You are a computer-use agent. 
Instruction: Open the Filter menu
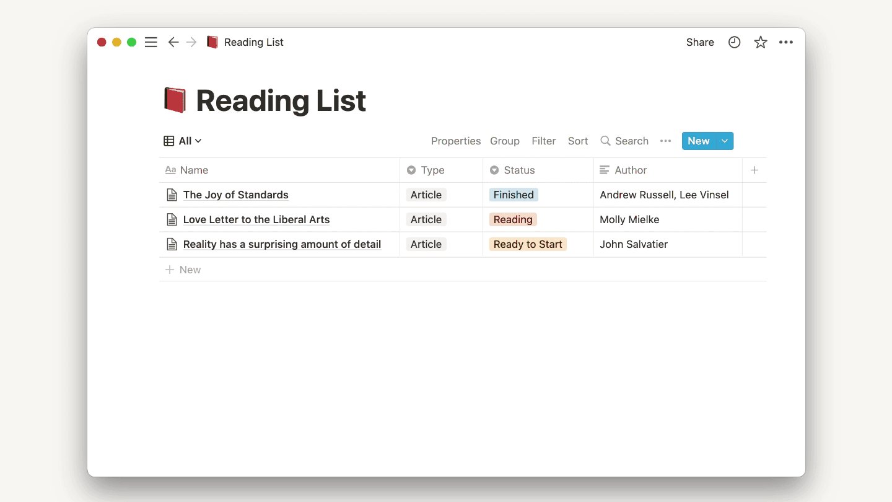543,141
